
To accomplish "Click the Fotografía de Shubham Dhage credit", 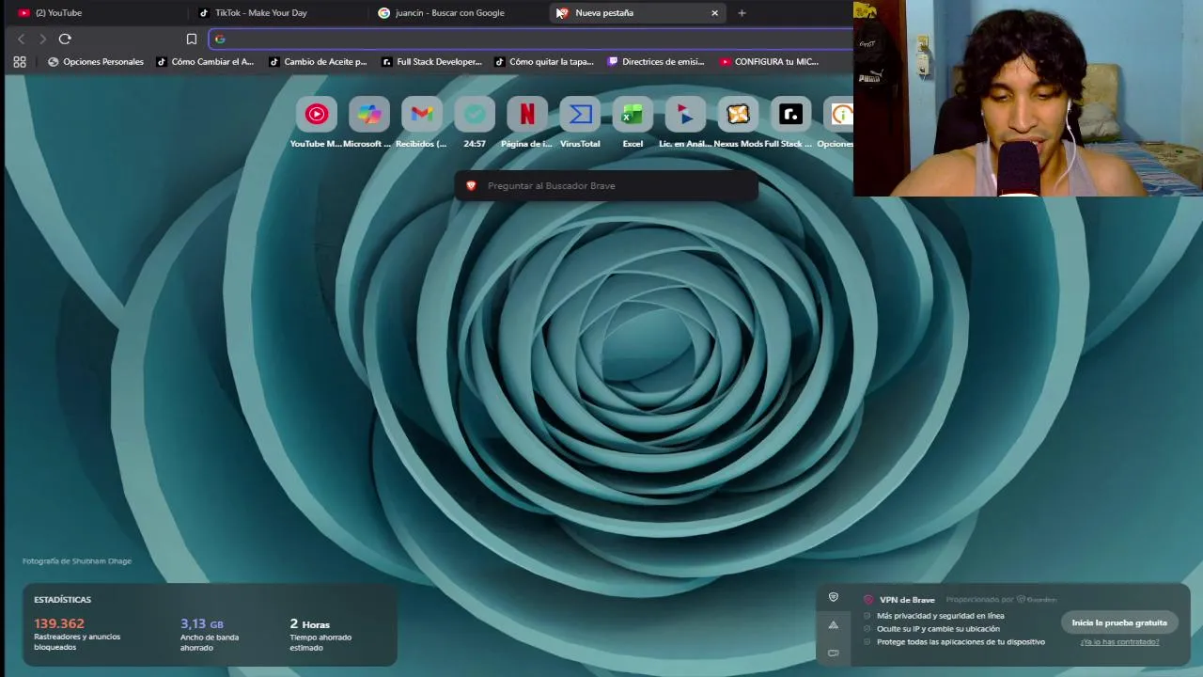I will pos(77,561).
